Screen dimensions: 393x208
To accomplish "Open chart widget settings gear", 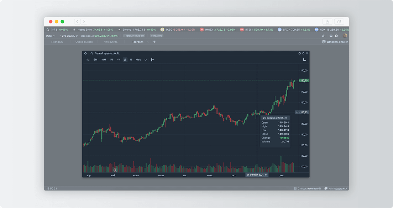I will click(299, 53).
